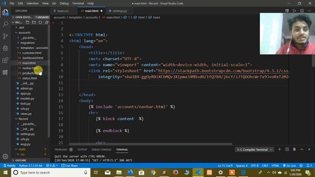This screenshot has width=315, height=177.
Task: Open the Search view in activity bar
Action: [5, 24]
